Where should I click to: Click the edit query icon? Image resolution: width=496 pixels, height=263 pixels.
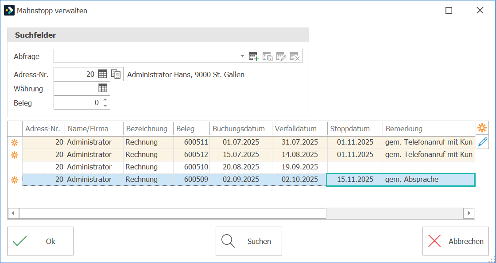tap(281, 56)
